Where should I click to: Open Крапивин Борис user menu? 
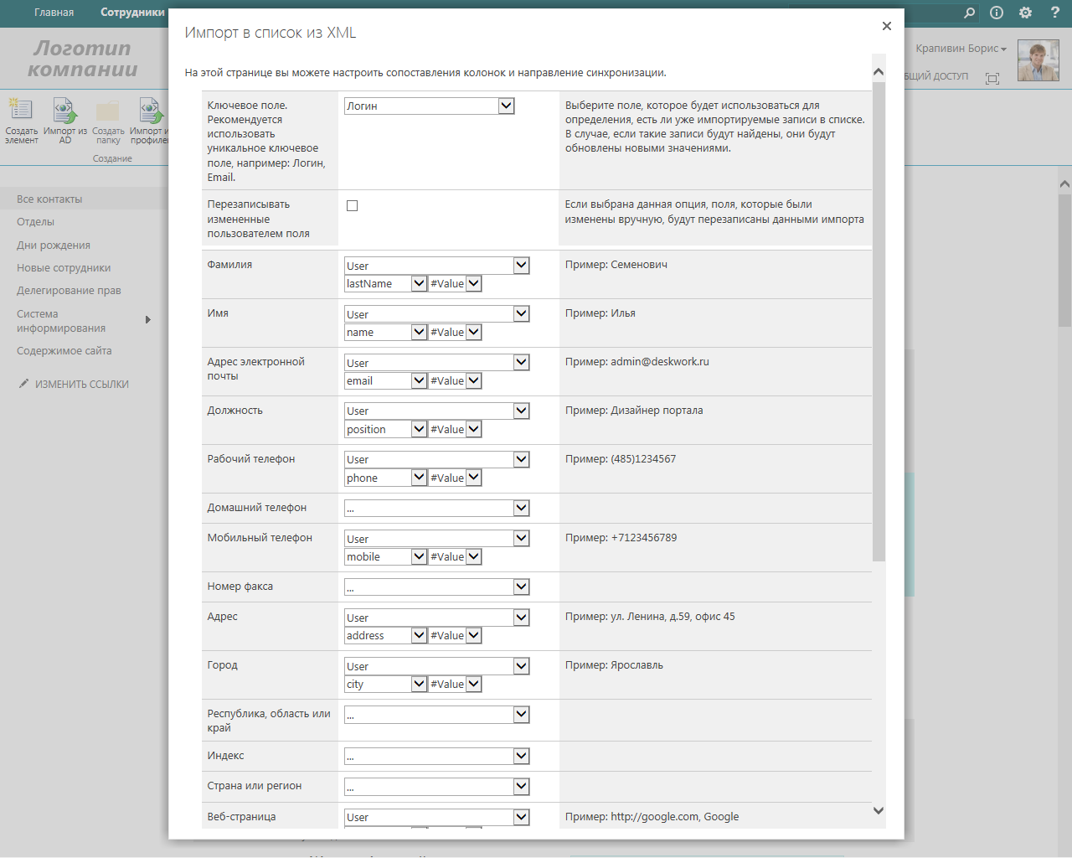[961, 49]
